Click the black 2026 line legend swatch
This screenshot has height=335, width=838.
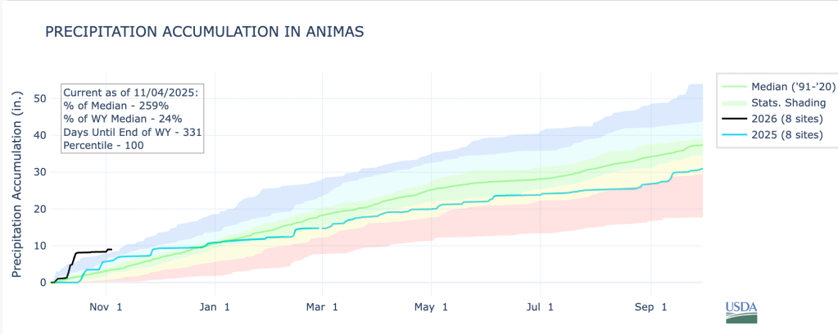point(733,117)
